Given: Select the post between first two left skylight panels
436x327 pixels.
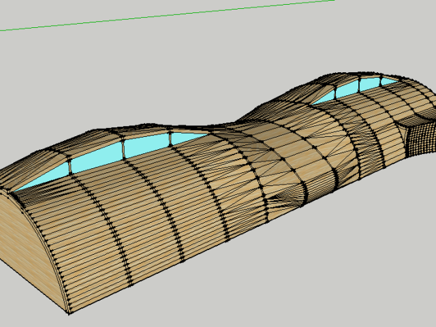Looking at the screenshot, I should pos(70,164).
